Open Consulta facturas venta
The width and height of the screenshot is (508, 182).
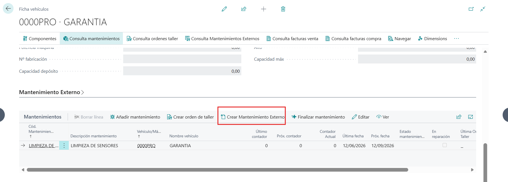[292, 38]
